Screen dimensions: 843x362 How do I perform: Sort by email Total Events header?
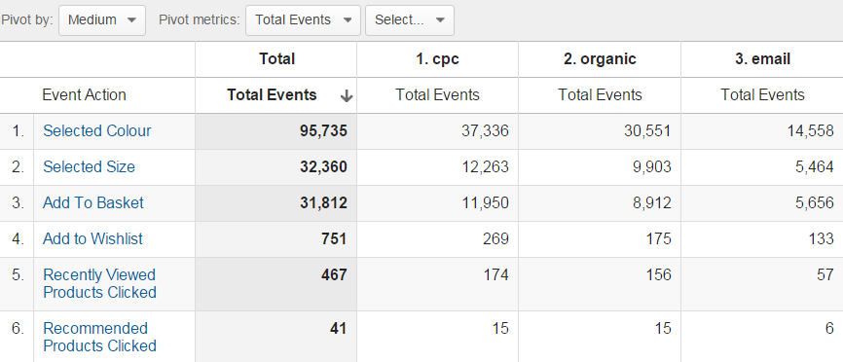point(762,95)
